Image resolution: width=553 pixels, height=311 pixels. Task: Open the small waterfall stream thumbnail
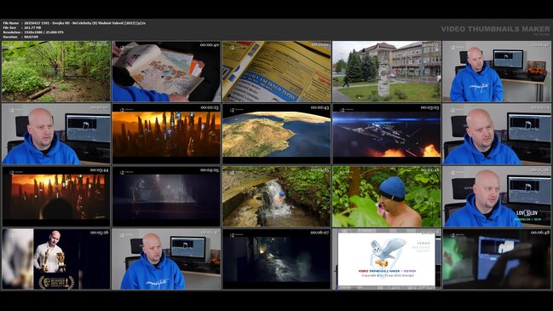coord(276,197)
